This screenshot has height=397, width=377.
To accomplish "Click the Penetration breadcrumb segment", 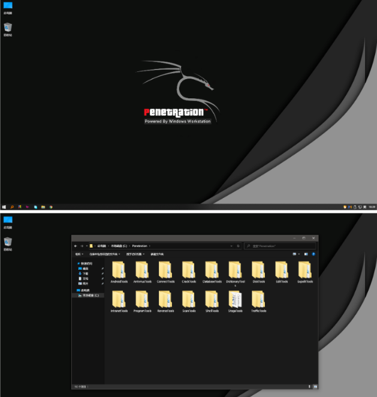I will tap(140, 246).
